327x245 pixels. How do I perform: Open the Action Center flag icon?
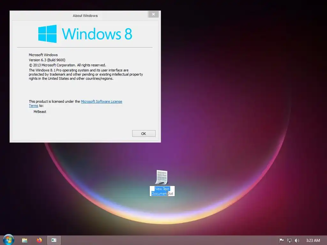coord(281,241)
